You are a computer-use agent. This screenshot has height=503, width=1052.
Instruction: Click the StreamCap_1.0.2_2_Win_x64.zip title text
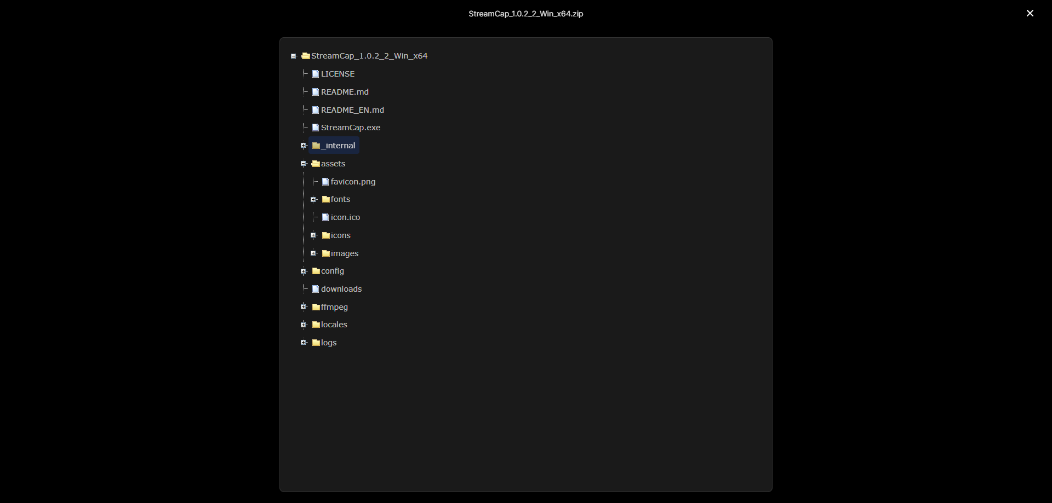(526, 14)
